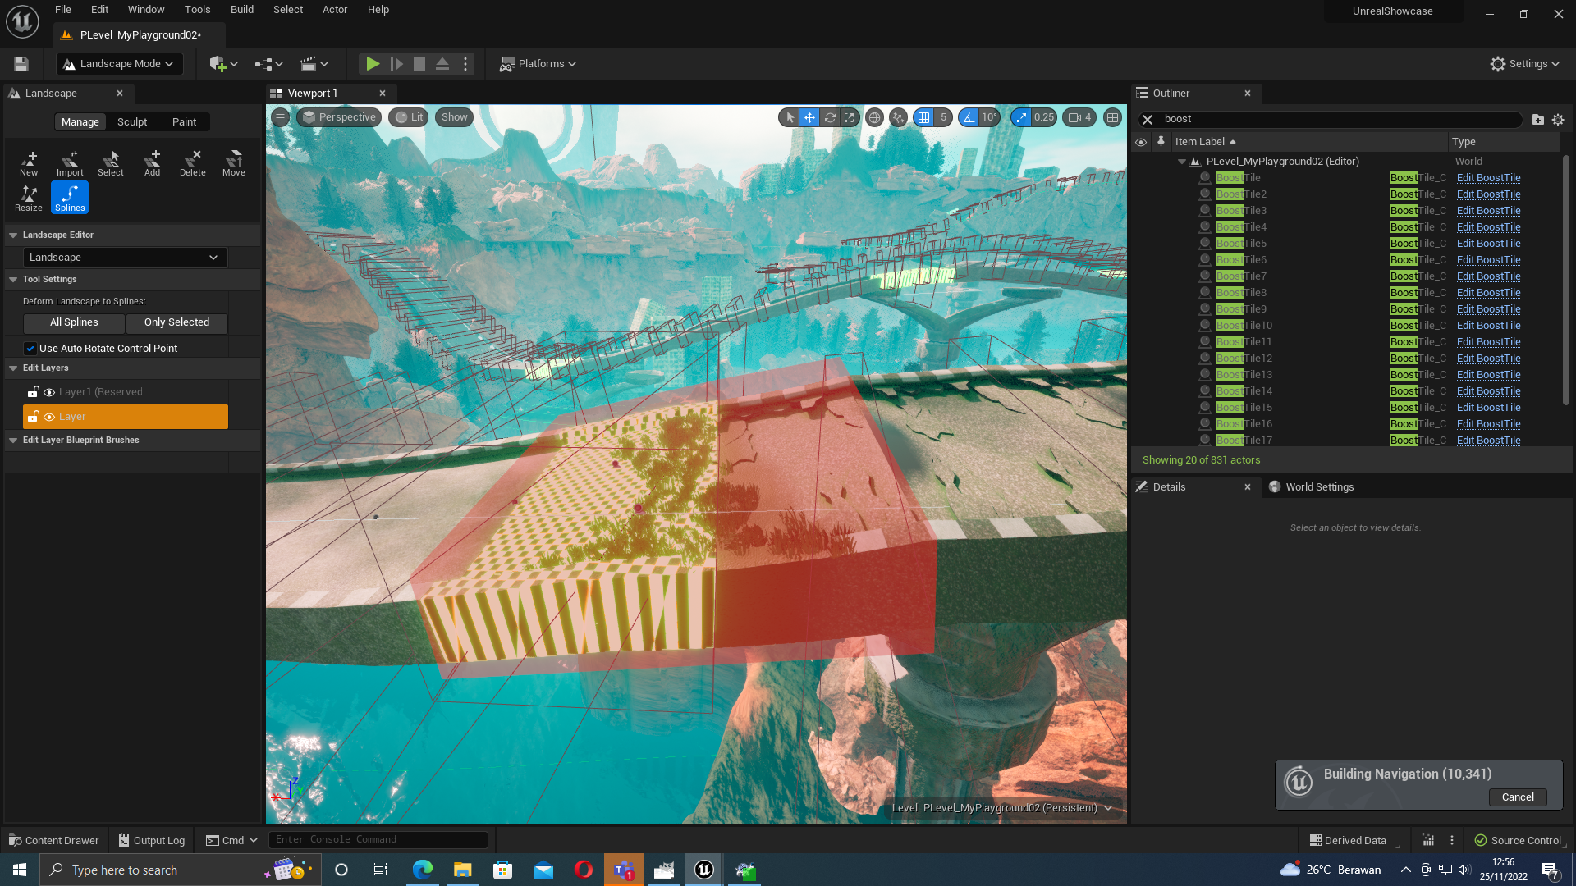Viewport: 1576px width, 886px height.
Task: Open the Platforms dropdown menu
Action: (x=538, y=64)
